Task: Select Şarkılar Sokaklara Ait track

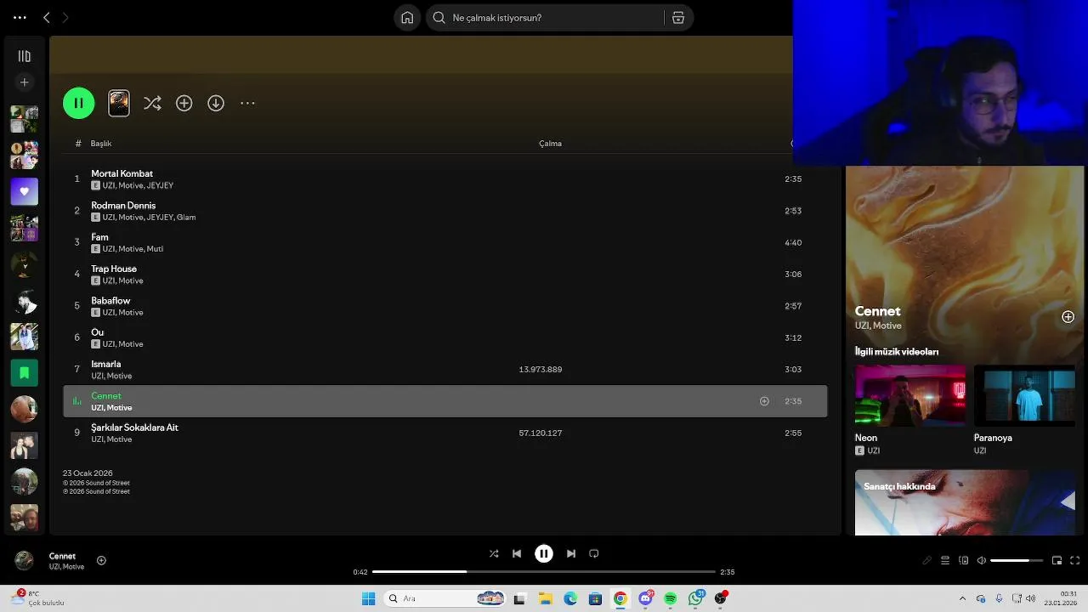Action: pyautogui.click(x=445, y=433)
